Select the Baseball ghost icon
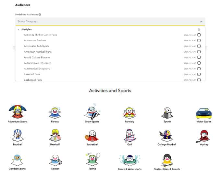The height and width of the screenshot is (178, 221). [x=55, y=135]
